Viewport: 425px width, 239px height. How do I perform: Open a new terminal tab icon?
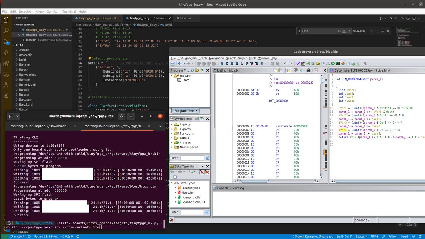pyautogui.click(x=11, y=116)
